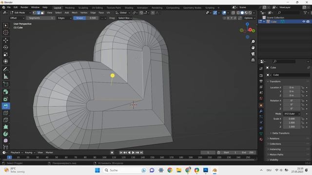Select the Knife tool
This screenshot has height=175, width=312.
pyautogui.click(x=5, y=120)
